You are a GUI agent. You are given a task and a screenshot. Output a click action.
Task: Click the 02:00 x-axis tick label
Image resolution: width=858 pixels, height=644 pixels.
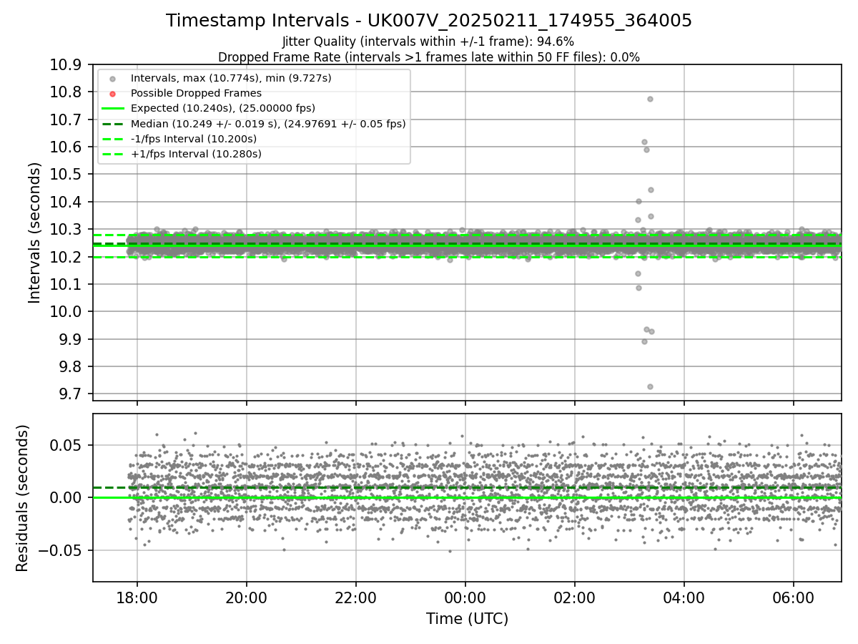pos(575,597)
